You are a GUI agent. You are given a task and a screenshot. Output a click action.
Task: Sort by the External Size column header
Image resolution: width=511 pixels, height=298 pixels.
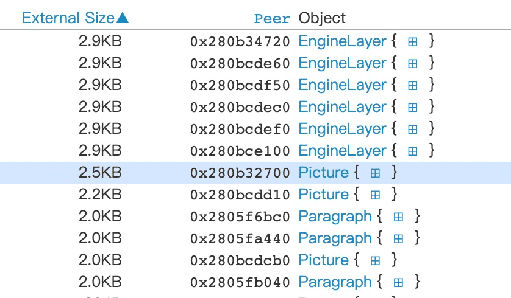[x=75, y=18]
